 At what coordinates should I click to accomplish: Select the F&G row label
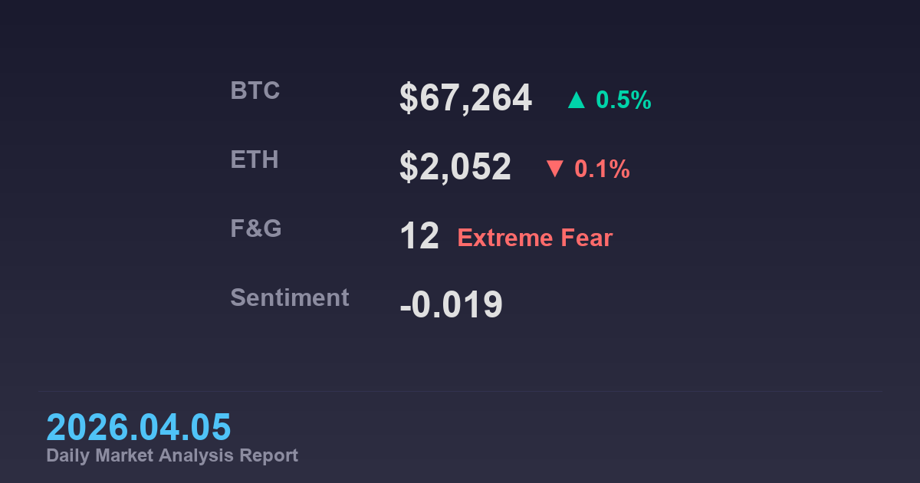tap(256, 228)
